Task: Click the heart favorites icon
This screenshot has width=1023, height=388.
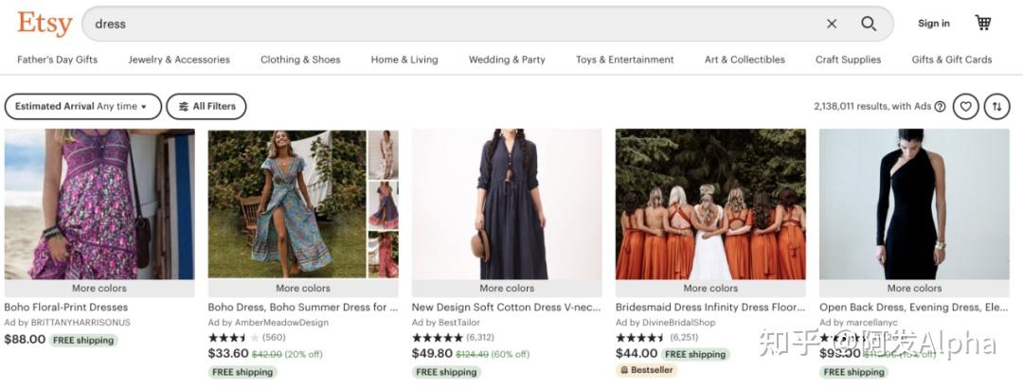Action: 965,107
